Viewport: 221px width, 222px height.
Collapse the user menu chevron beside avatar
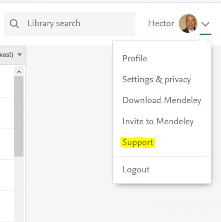coord(205,24)
